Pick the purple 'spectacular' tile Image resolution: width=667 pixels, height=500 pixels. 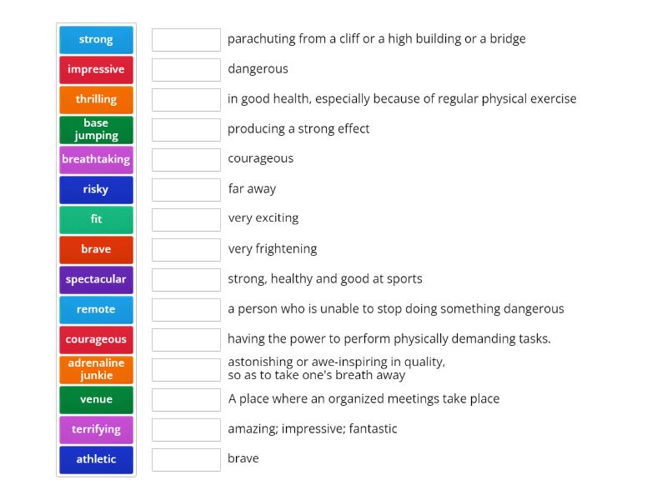[x=96, y=279]
